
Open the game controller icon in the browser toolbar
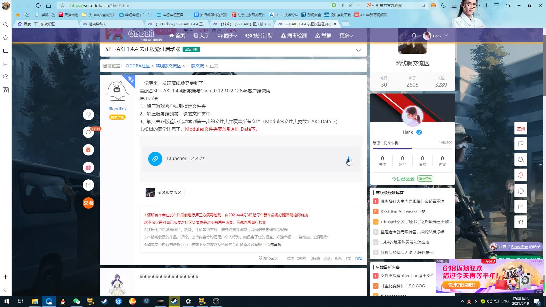click(433, 5)
